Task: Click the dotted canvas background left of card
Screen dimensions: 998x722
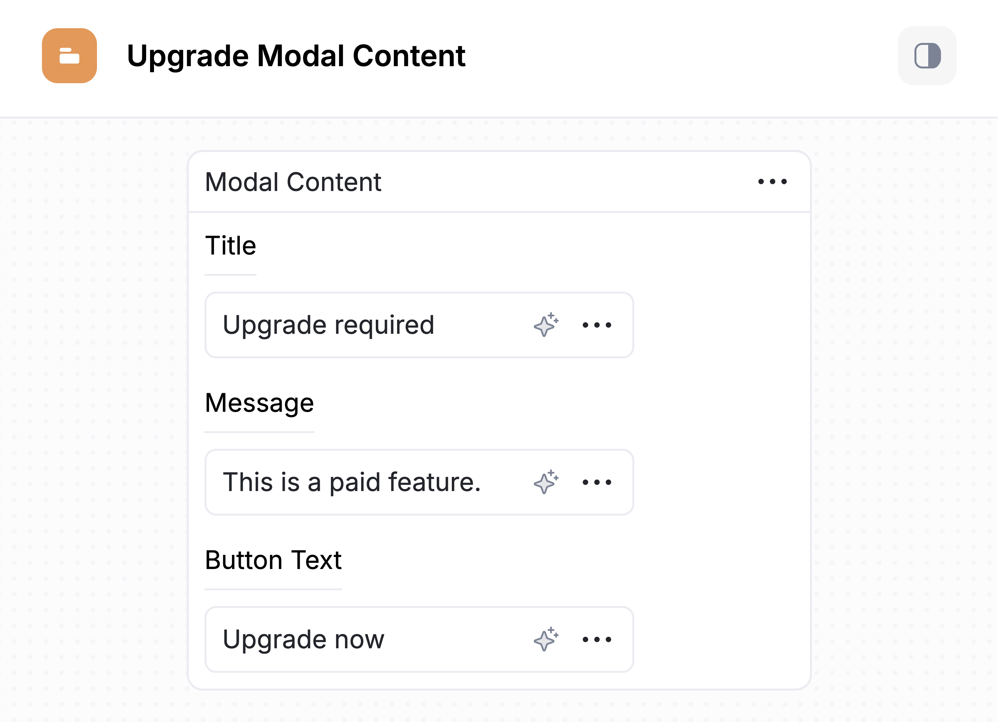Action: pyautogui.click(x=92, y=396)
